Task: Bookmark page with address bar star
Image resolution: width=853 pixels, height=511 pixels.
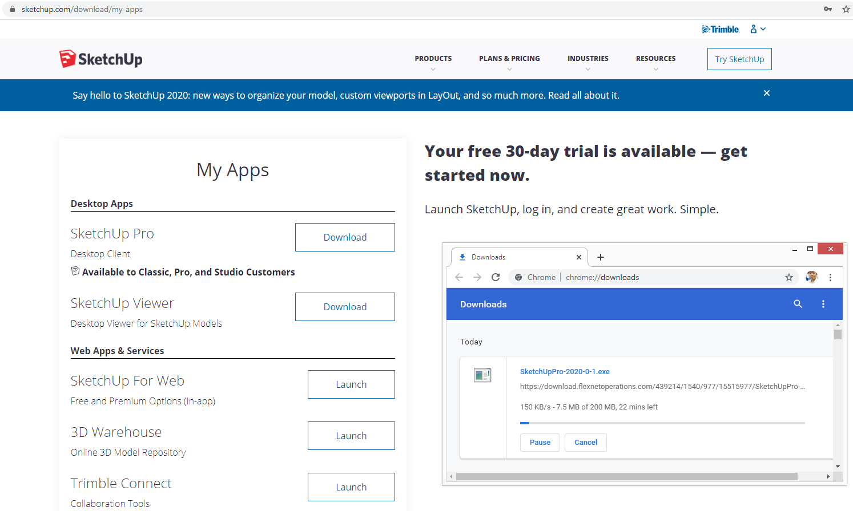Action: pos(846,9)
